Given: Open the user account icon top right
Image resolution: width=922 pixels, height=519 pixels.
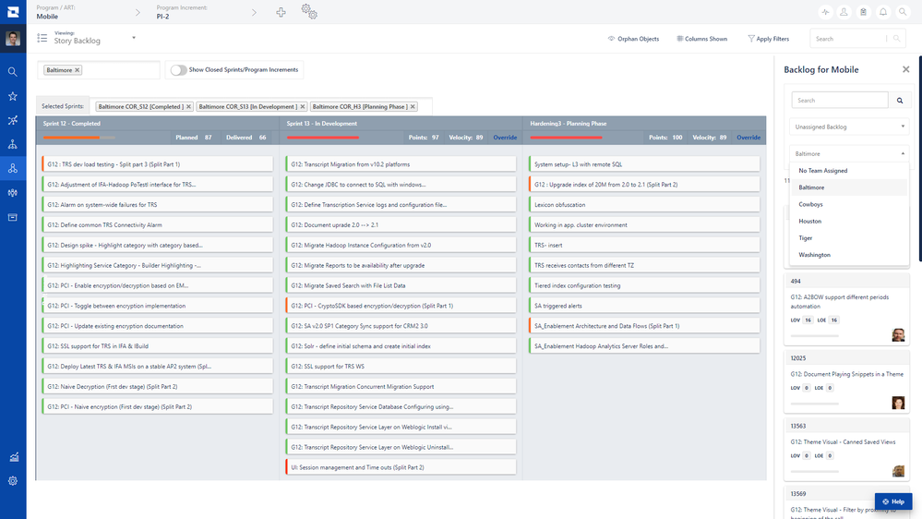Looking at the screenshot, I should [844, 12].
